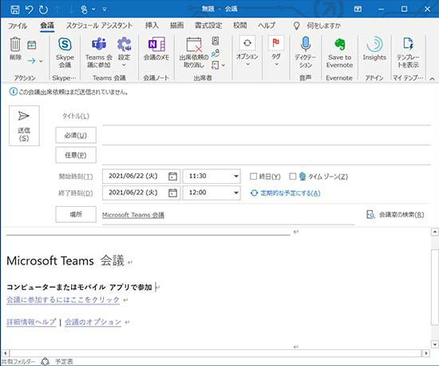Open end date calendar picker
439x366 pixels.
(x=172, y=193)
